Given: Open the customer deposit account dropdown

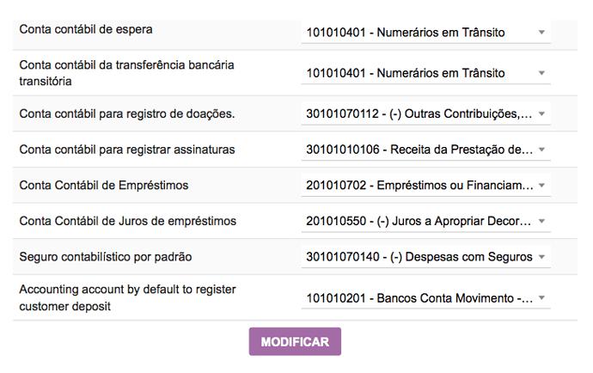Looking at the screenshot, I should point(425,298).
